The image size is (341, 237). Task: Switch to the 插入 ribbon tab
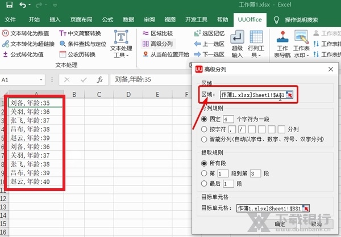(55, 20)
